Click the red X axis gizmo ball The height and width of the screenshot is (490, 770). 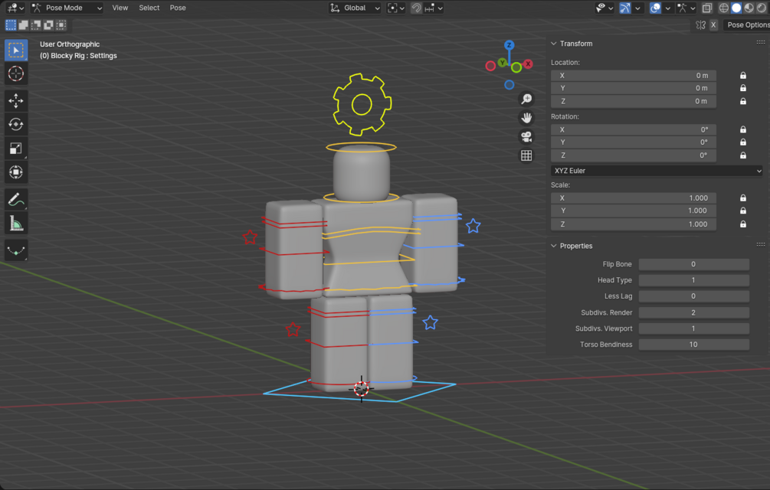coord(528,64)
